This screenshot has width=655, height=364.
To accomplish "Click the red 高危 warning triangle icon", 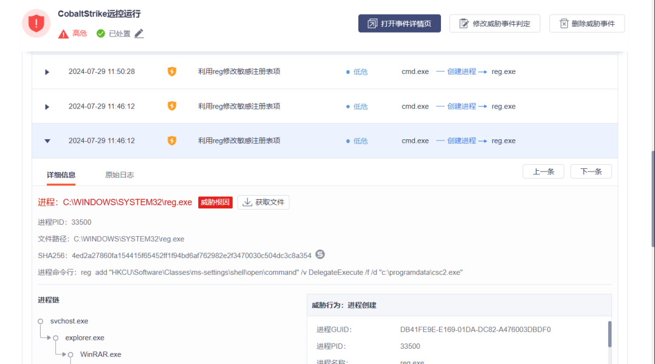I will tap(63, 34).
